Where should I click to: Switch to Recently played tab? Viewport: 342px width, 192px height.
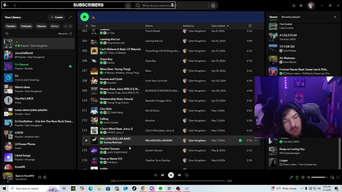(291, 17)
